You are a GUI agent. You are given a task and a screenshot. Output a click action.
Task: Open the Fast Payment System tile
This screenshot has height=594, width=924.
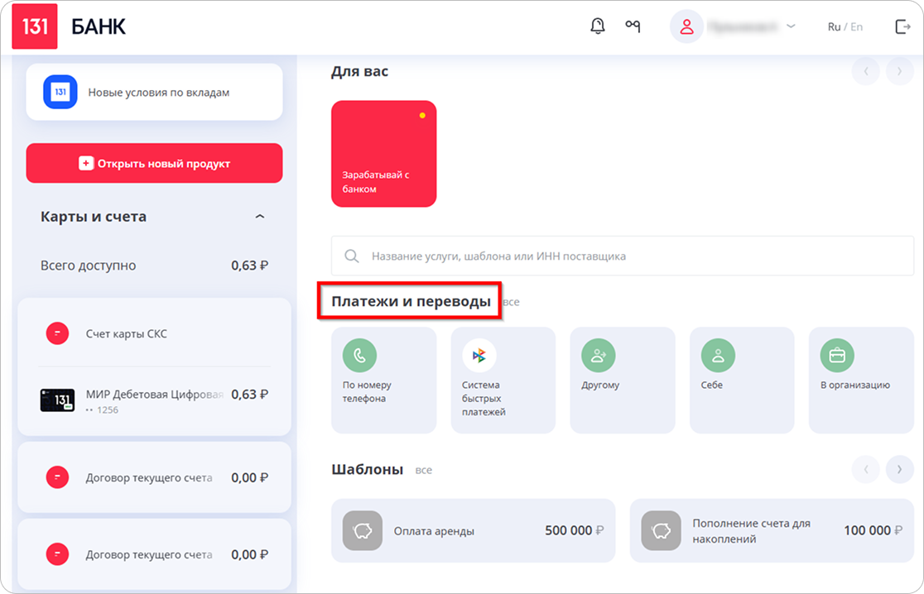(503, 380)
